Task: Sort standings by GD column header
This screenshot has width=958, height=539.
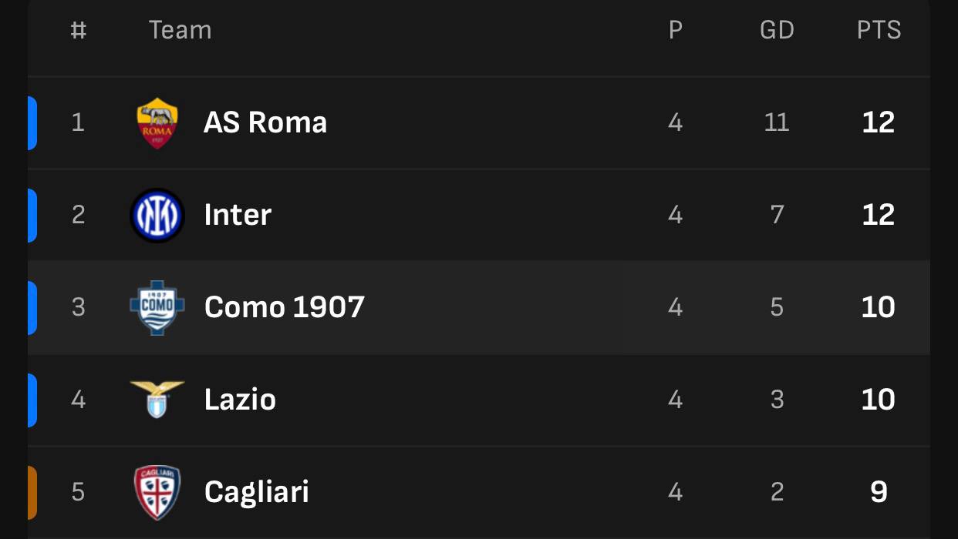Action: (x=777, y=30)
